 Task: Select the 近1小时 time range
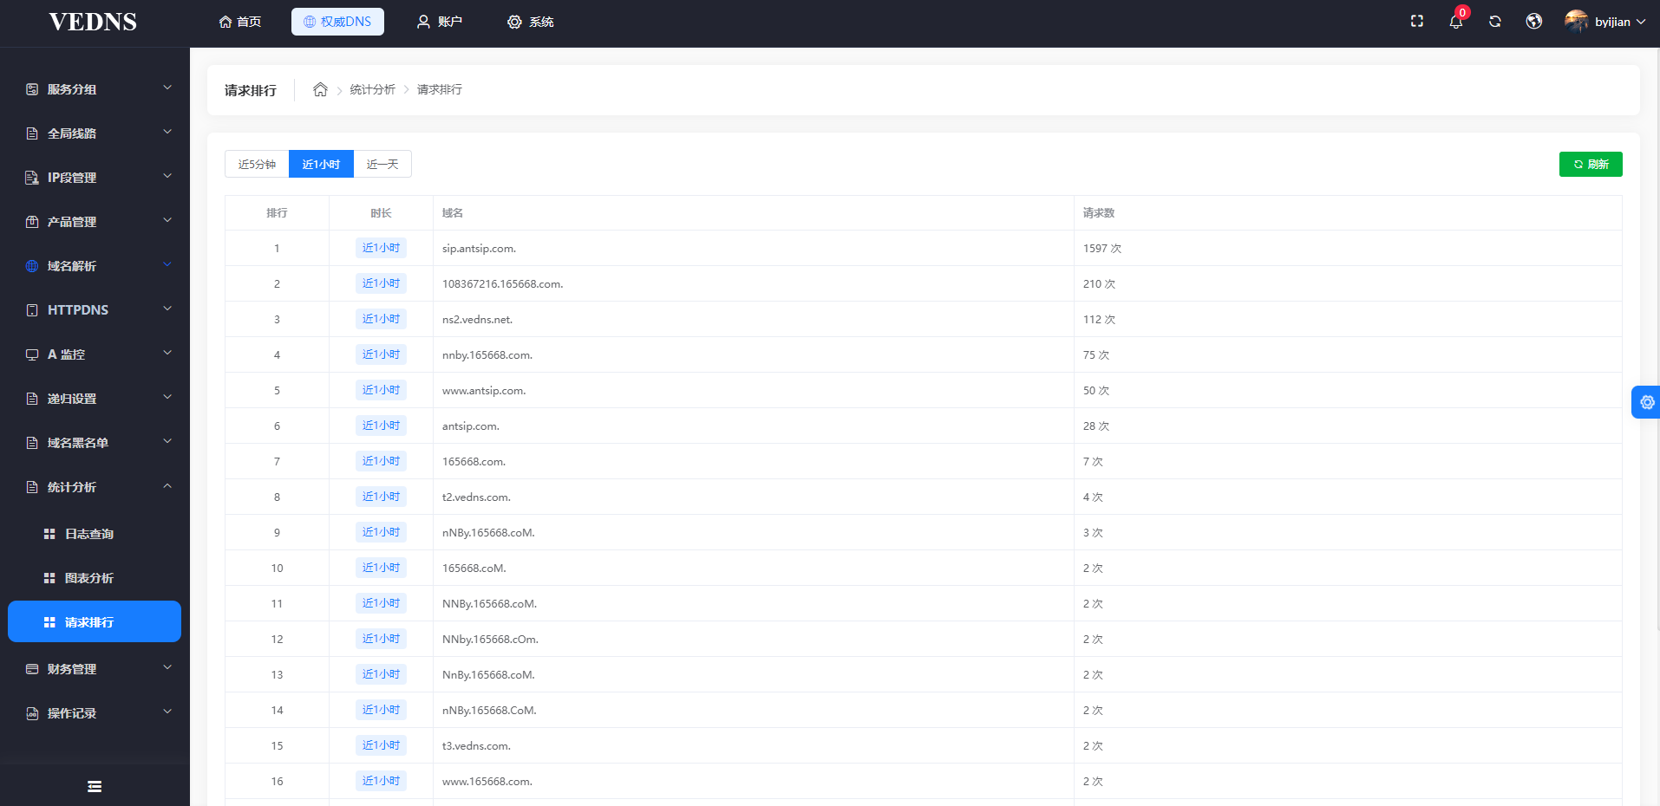[x=321, y=164]
